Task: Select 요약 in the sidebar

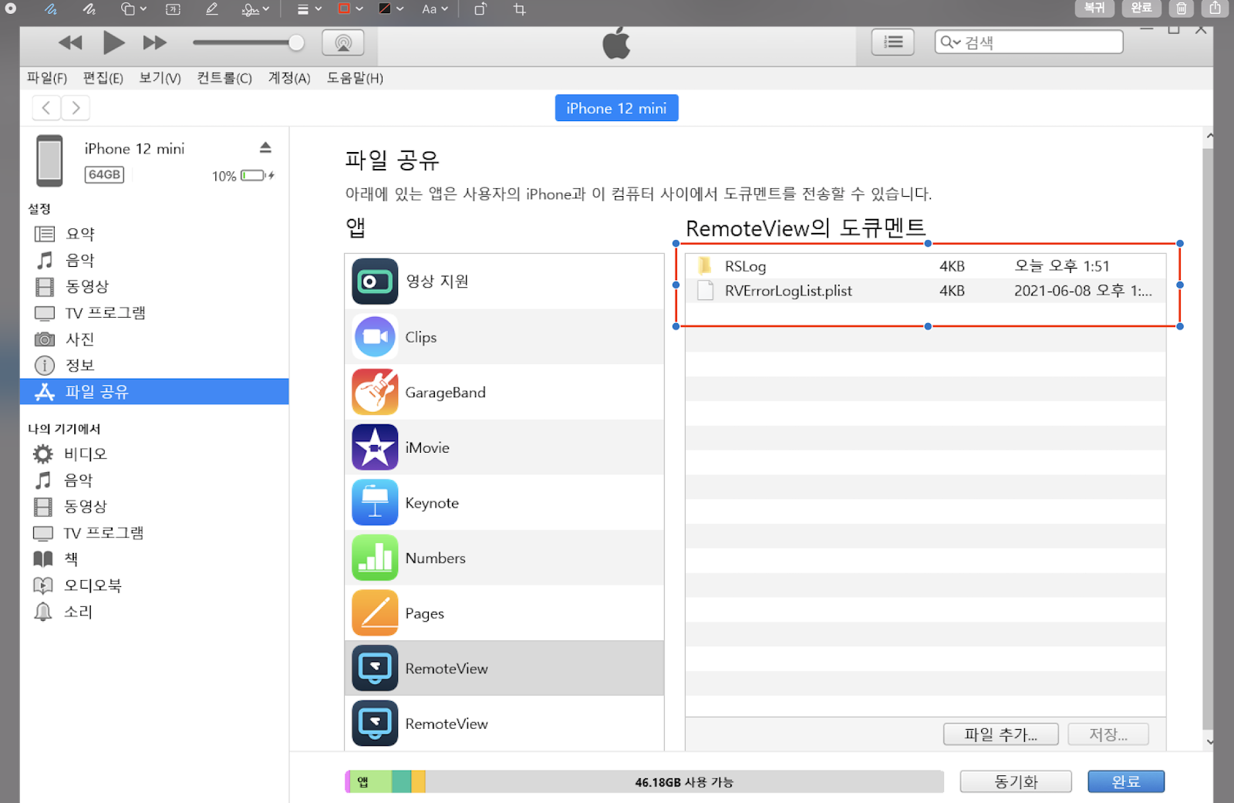Action: point(79,234)
